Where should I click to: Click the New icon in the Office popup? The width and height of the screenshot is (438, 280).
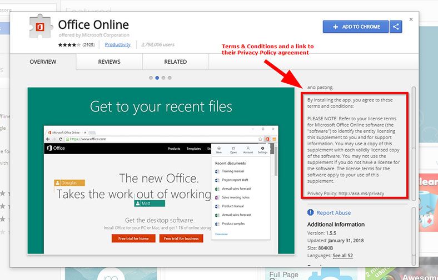click(219, 150)
